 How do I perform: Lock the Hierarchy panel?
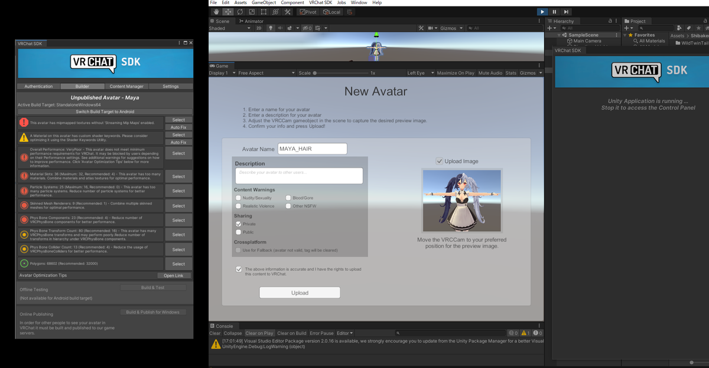[x=611, y=21]
